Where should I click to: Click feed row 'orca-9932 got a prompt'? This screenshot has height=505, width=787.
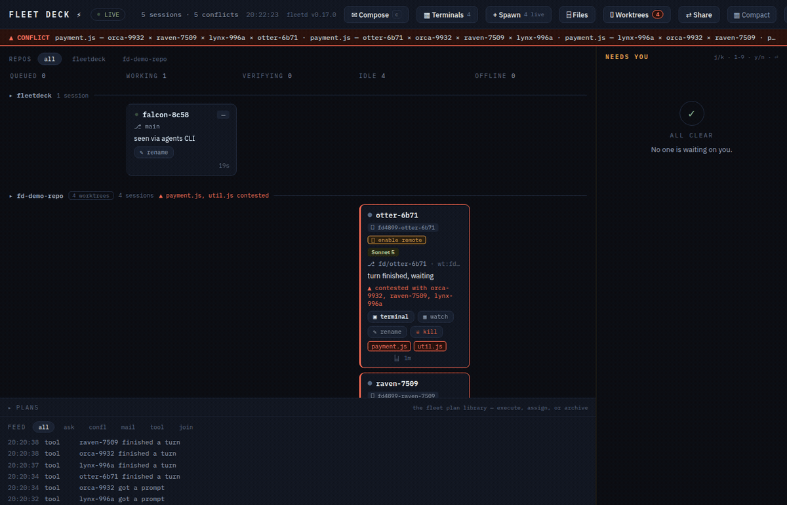298,488
